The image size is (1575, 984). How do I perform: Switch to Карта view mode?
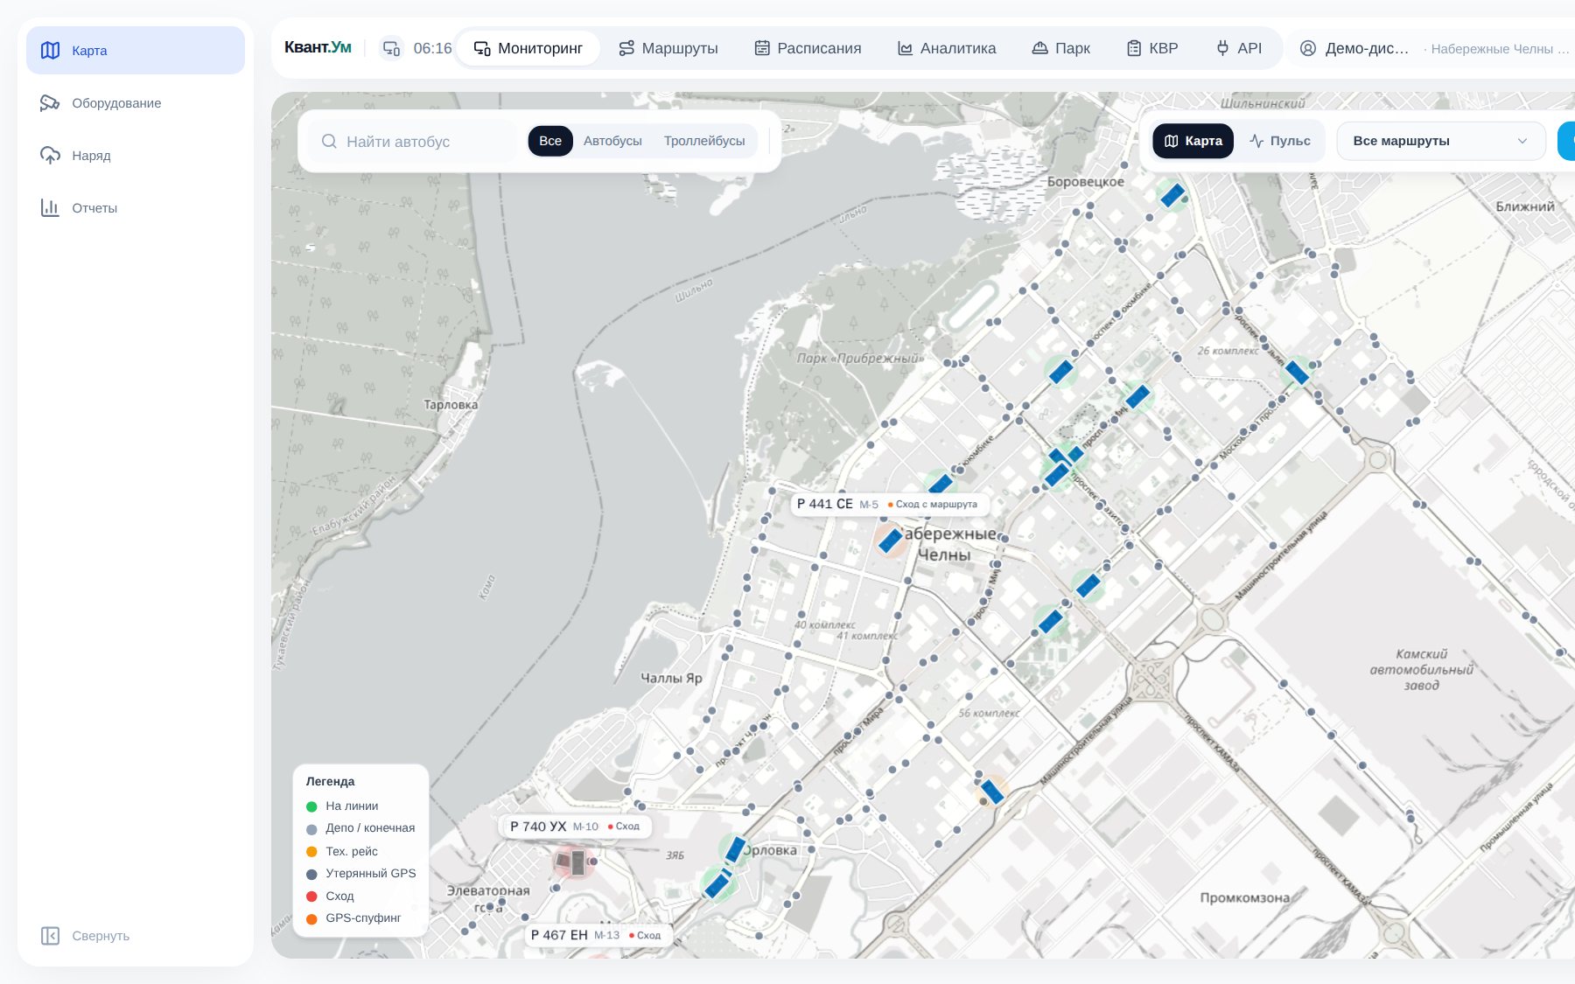[x=1193, y=141]
